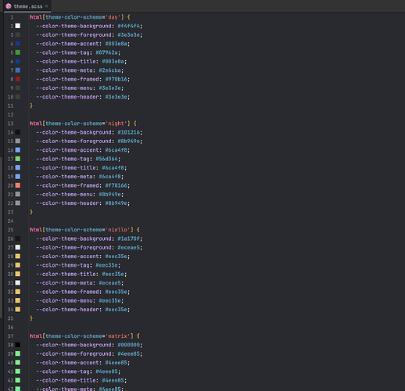Click the 'niello' selector on line 25
405x391 pixels.
pyautogui.click(x=117, y=230)
